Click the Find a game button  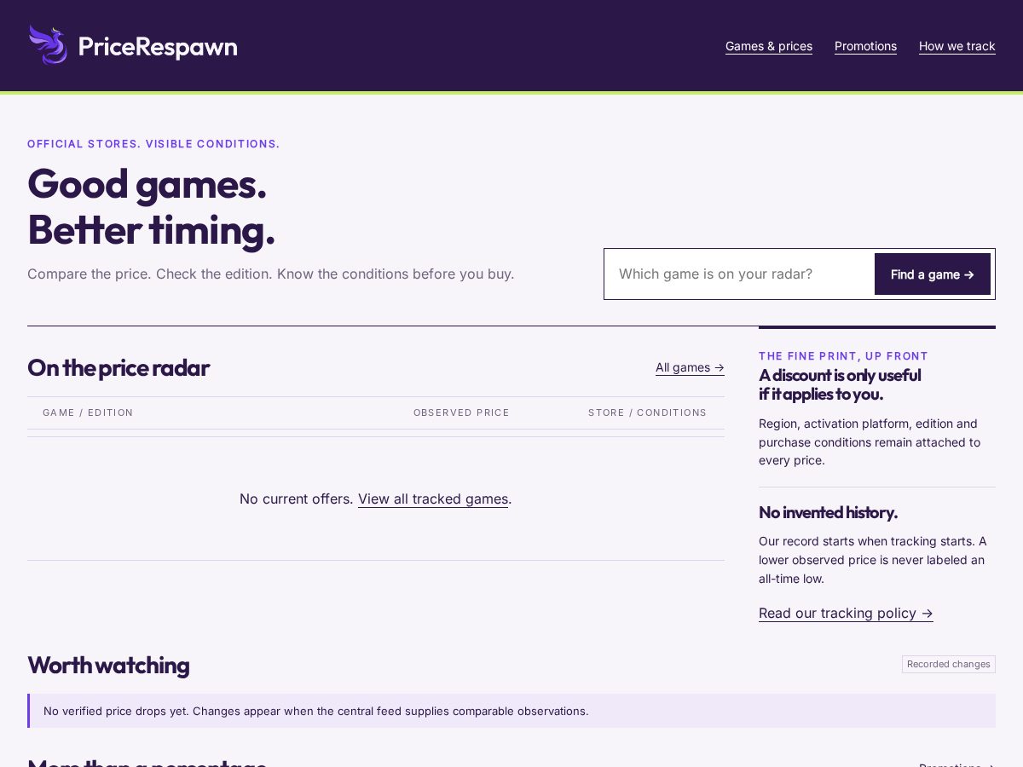[x=933, y=274]
